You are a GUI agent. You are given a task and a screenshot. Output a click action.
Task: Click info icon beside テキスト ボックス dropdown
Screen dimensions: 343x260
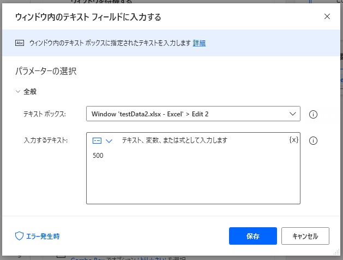click(x=313, y=114)
